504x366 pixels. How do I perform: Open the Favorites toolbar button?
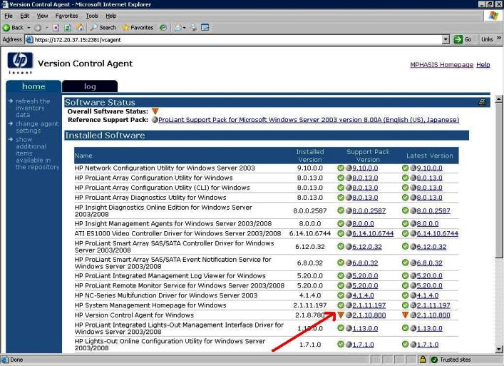click(x=138, y=27)
